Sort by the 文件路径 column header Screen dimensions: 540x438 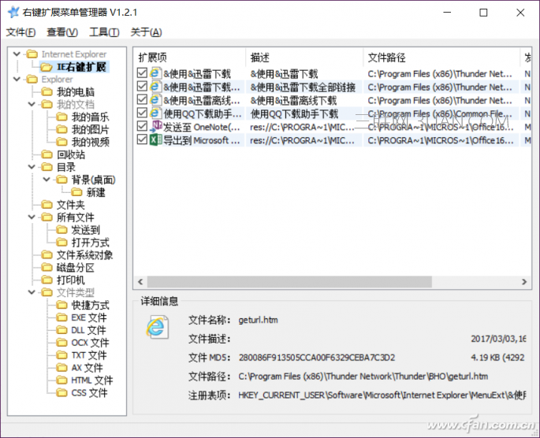click(x=441, y=58)
